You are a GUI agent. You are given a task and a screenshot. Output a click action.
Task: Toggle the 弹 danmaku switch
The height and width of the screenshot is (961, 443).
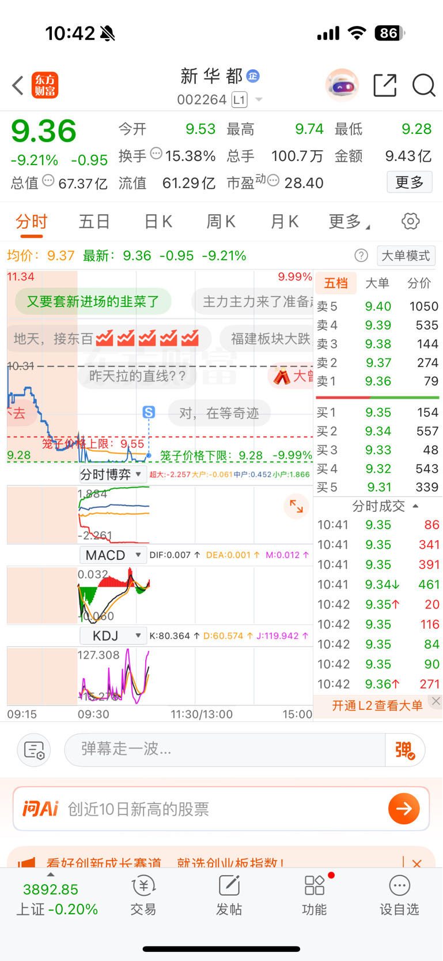(405, 750)
